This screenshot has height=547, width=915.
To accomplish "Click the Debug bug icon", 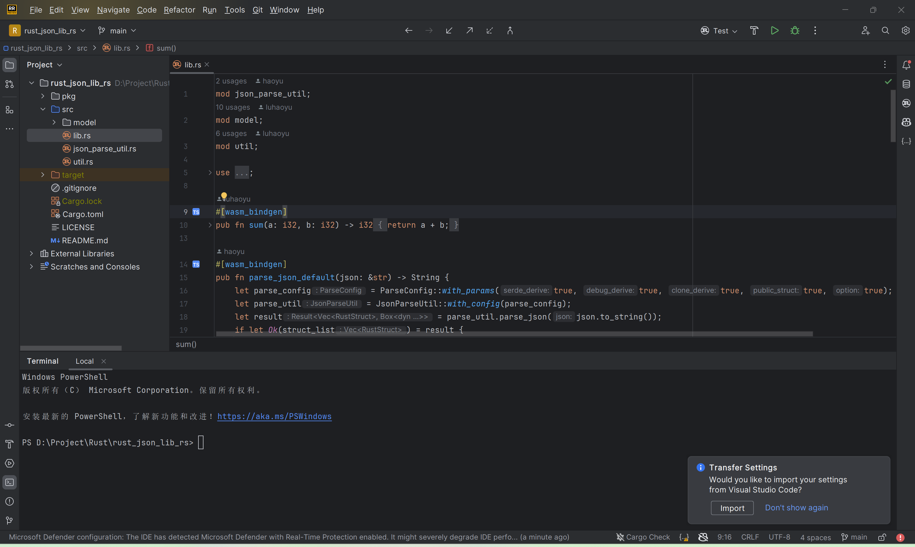I will pos(795,31).
